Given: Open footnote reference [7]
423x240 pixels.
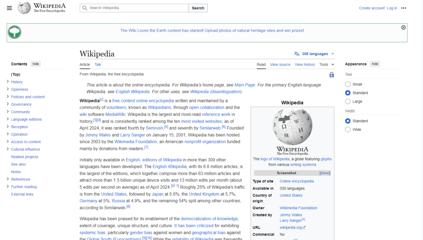Looking at the screenshot, I should (146, 147).
